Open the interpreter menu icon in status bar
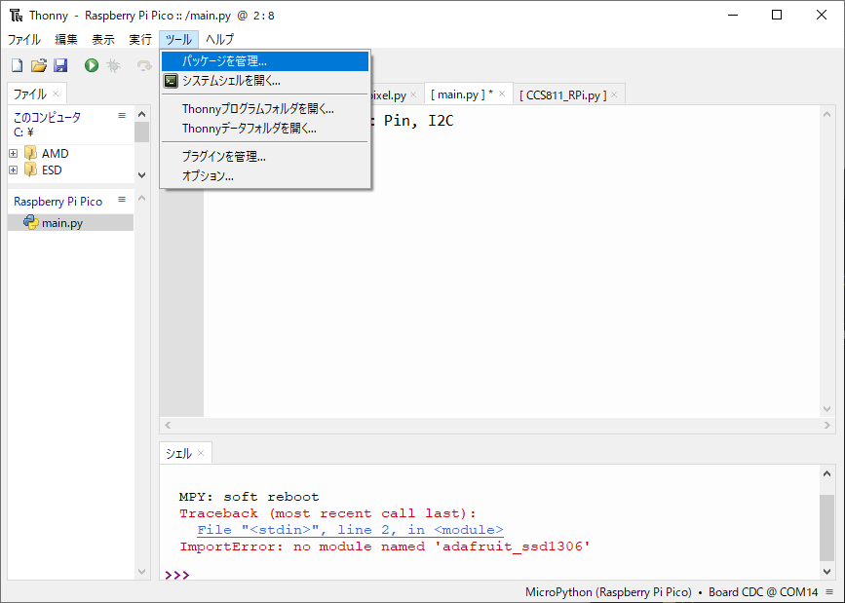The width and height of the screenshot is (845, 603). pyautogui.click(x=829, y=591)
